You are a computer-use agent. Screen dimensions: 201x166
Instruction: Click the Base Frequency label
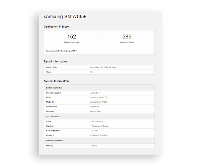53,131
